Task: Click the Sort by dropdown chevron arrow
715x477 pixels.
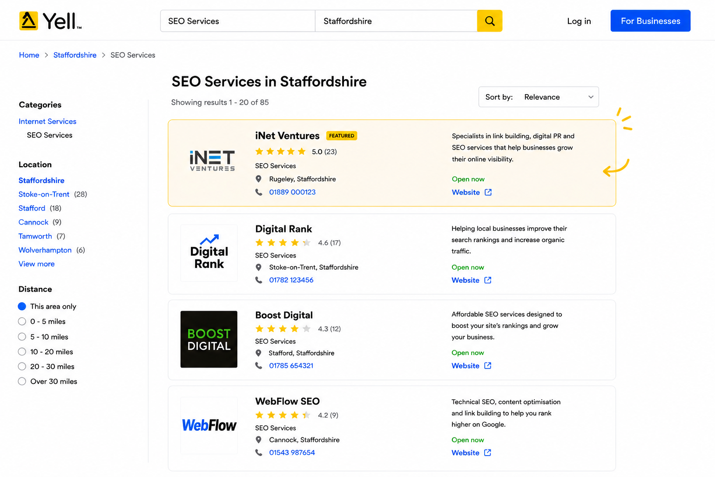Action: [x=591, y=97]
